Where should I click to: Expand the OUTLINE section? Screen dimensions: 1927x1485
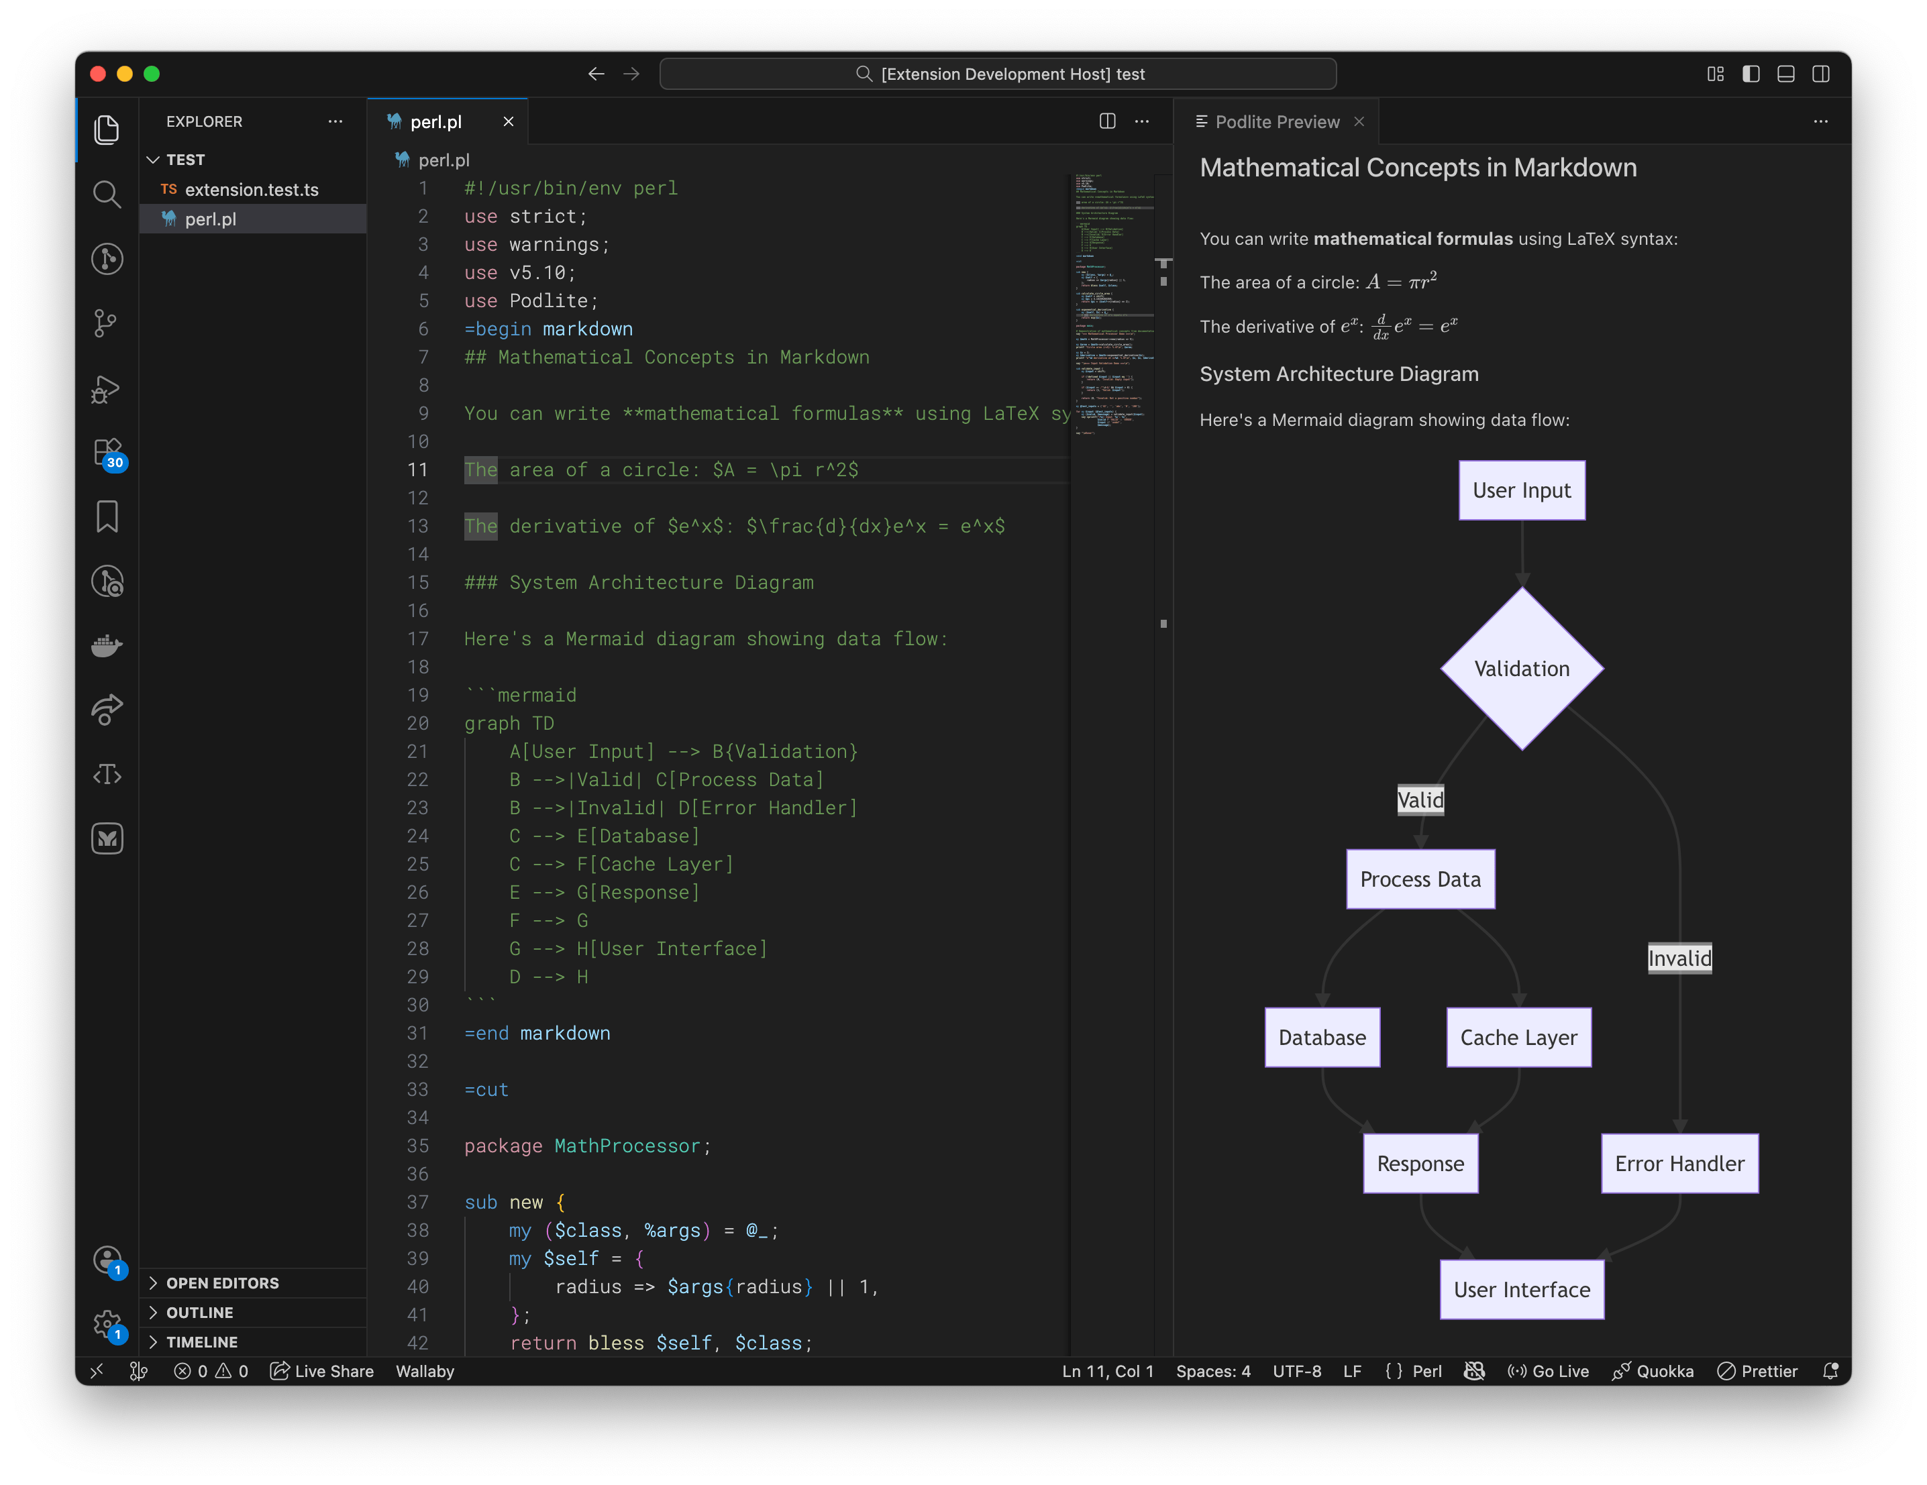[201, 1312]
